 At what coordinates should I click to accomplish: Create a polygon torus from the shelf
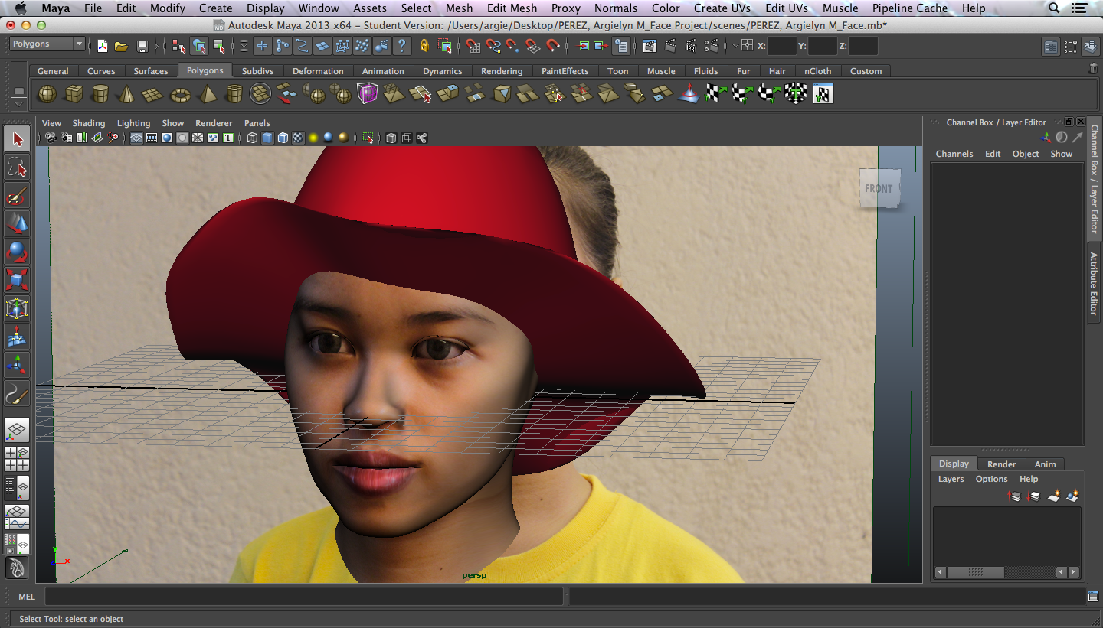point(180,94)
